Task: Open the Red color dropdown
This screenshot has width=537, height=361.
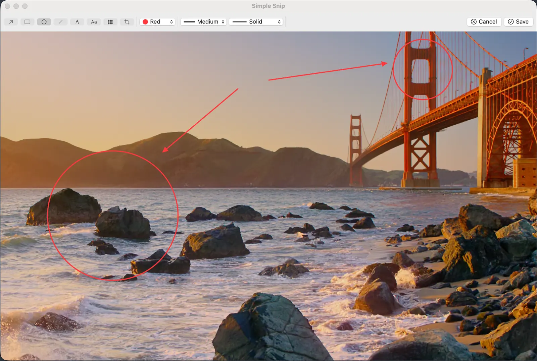Action: 157,22
